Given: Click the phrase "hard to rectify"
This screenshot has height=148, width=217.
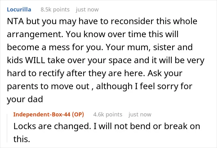Looking at the screenshot, I should click(35, 73).
